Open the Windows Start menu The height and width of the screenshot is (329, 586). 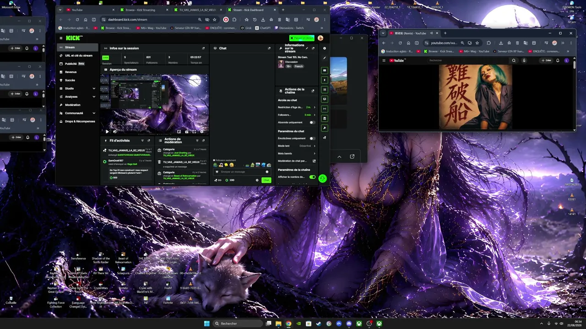pos(207,324)
